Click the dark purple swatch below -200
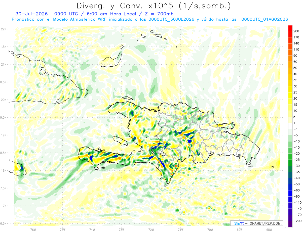Image resolution: width=302 pixels, height=233 pixels. [290, 224]
